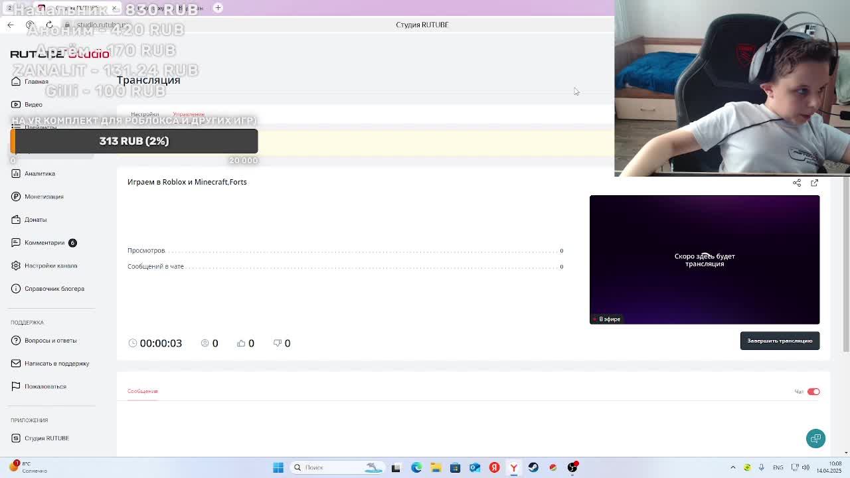Click the browser back arrow

click(11, 25)
